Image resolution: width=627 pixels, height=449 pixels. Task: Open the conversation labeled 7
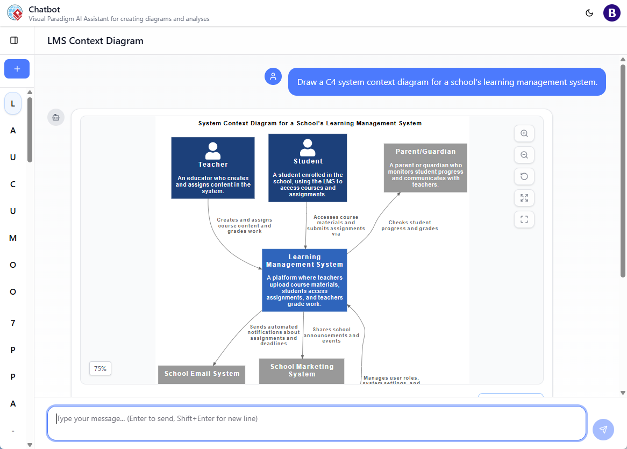12,323
